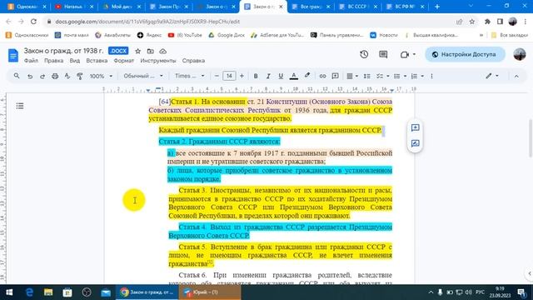Open the Google account avatar
The image size is (533, 300).
[520, 54]
